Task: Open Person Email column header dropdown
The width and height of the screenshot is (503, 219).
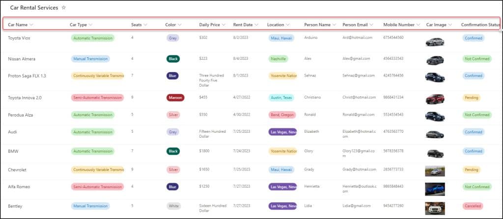Action: 371,24
